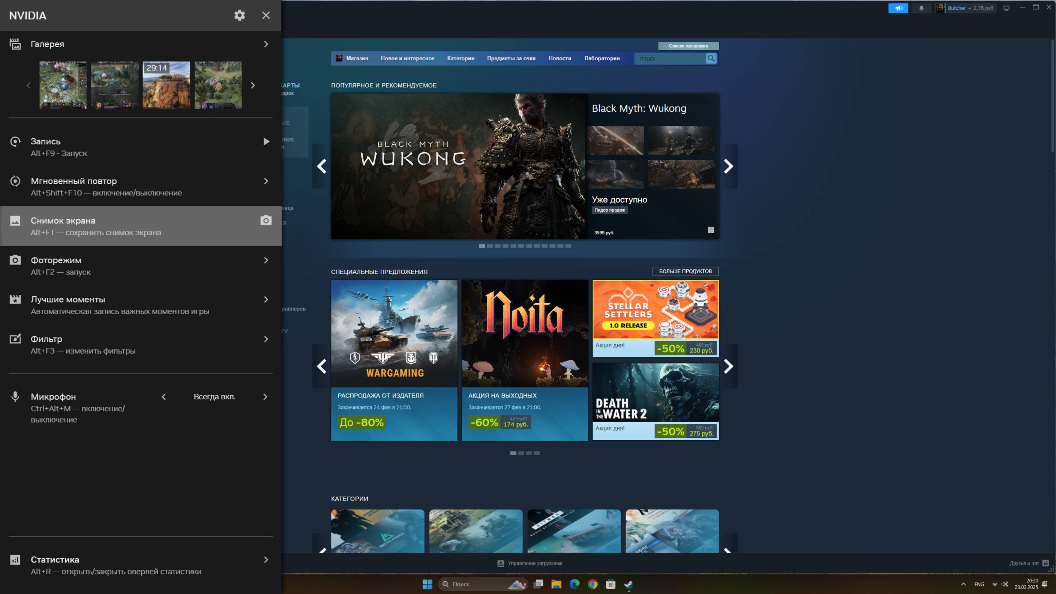Open Новое и интересное menu
This screenshot has width=1056, height=594.
pos(407,58)
